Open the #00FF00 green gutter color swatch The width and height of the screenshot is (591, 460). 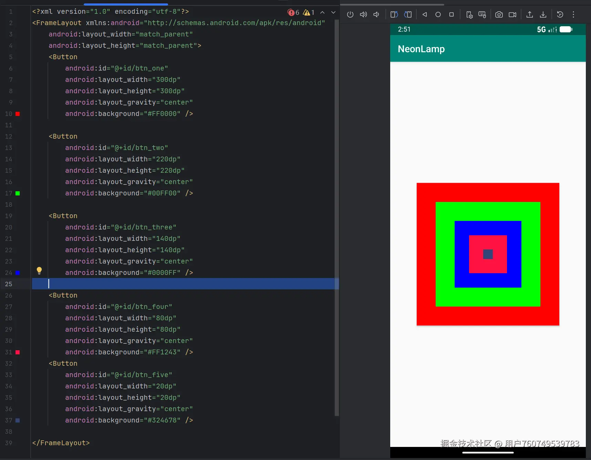click(18, 193)
